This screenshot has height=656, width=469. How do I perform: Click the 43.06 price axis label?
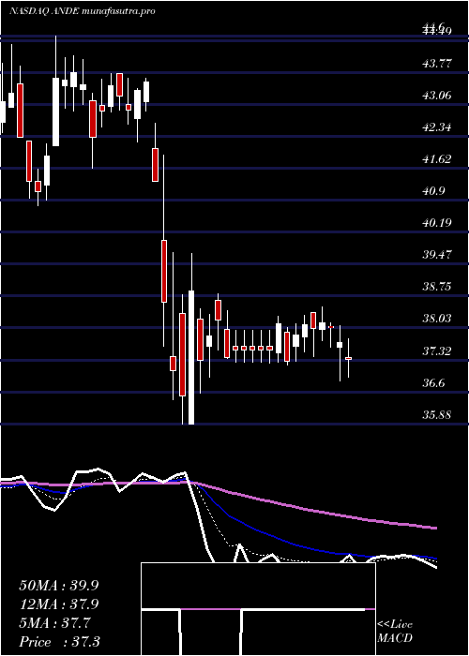click(x=437, y=96)
